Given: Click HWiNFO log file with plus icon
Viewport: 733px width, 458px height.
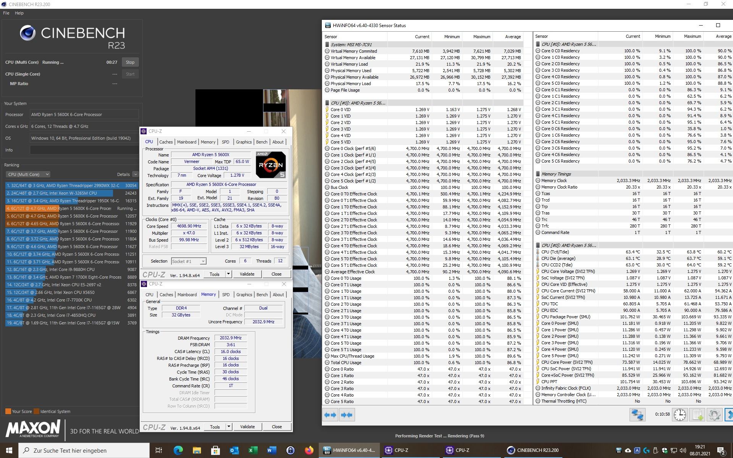Looking at the screenshot, I should pyautogui.click(x=697, y=415).
